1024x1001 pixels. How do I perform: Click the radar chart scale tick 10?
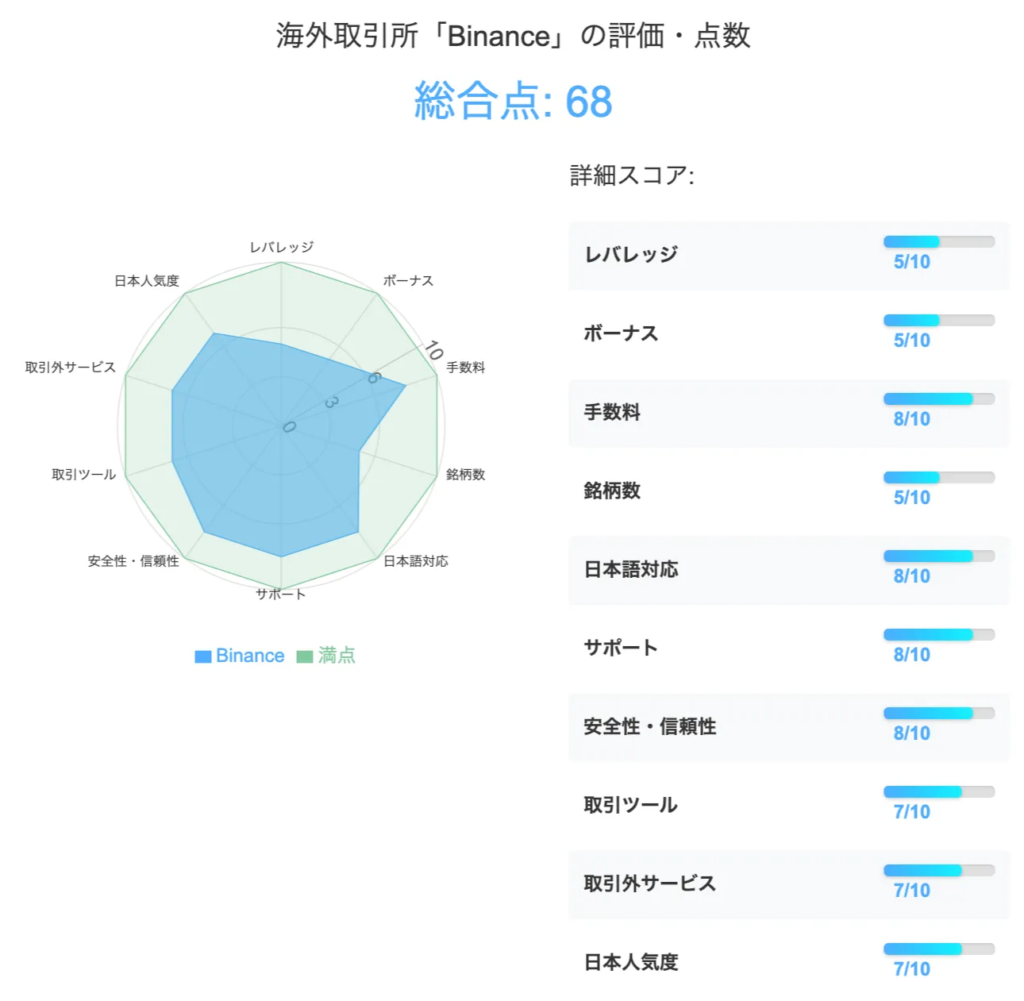coord(433,350)
